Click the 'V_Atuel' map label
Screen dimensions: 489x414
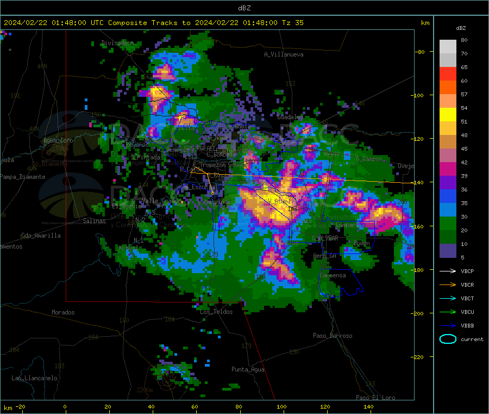point(279,201)
